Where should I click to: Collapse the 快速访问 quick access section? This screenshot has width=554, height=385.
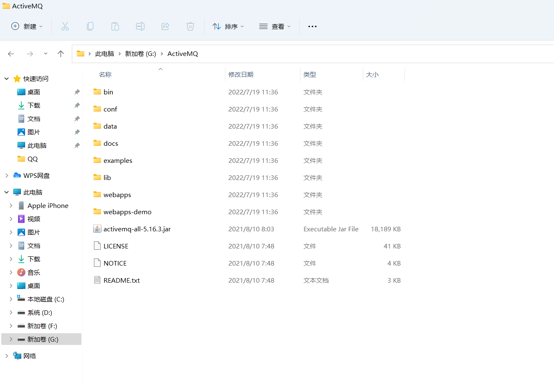click(x=7, y=79)
